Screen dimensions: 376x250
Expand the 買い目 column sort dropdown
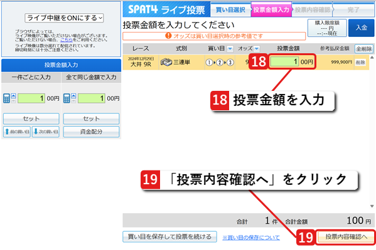pyautogui.click(x=230, y=49)
